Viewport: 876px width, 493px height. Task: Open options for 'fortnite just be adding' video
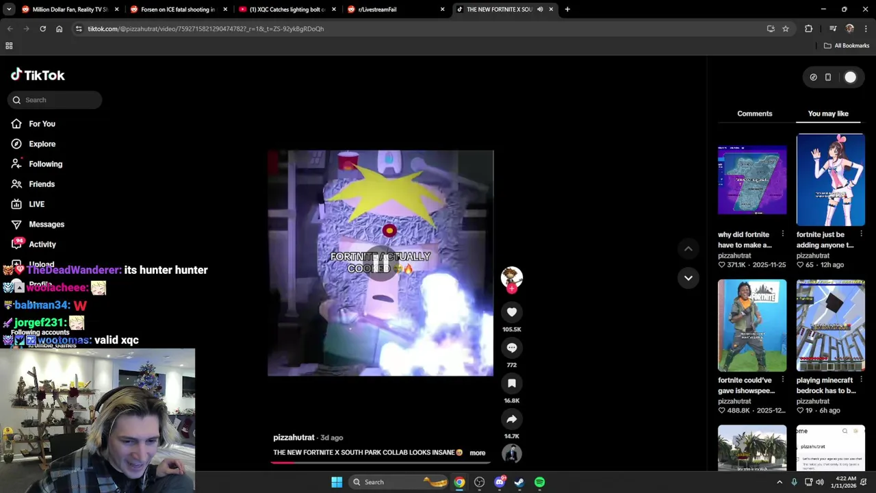click(x=861, y=234)
